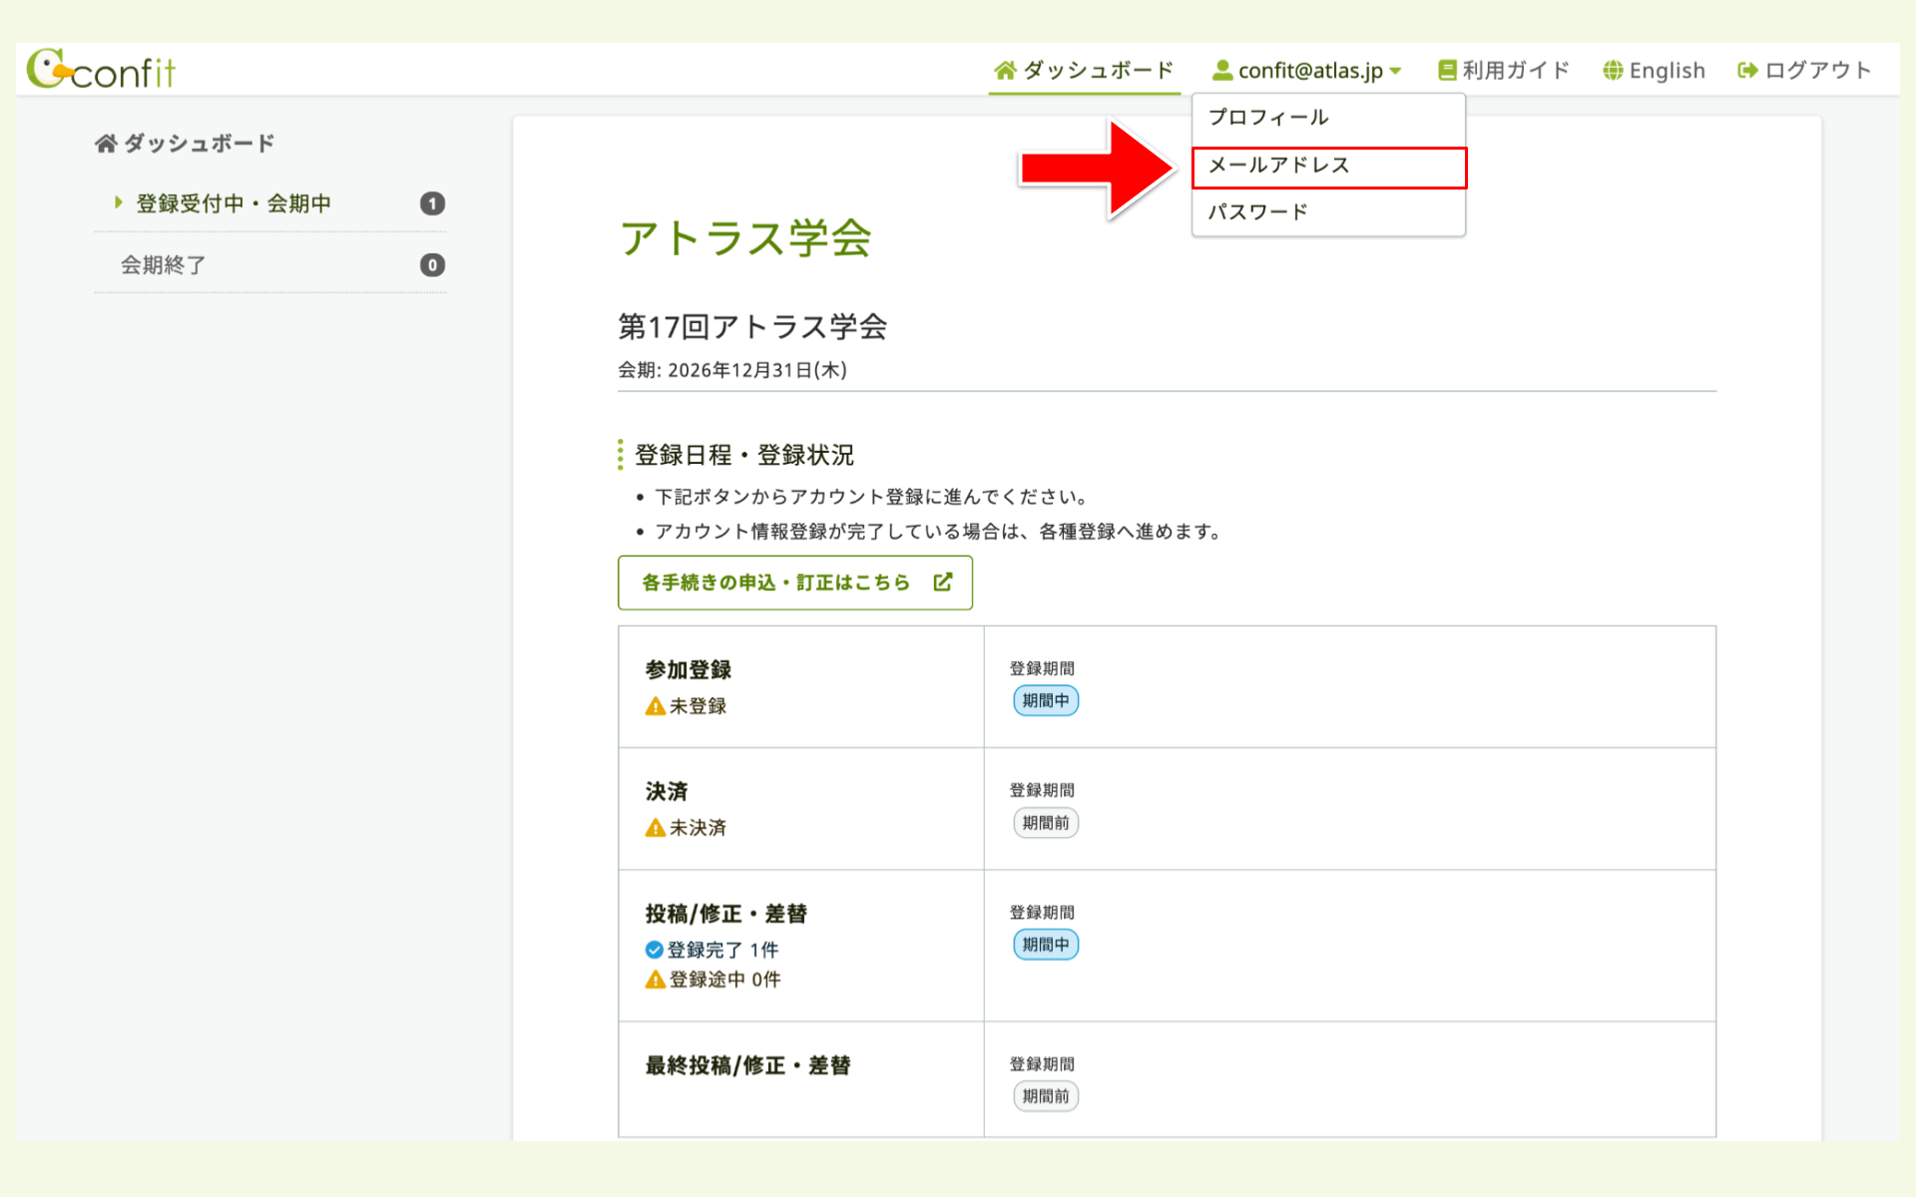
Task: Click the home icon in top navigation
Action: pyautogui.click(x=1005, y=70)
